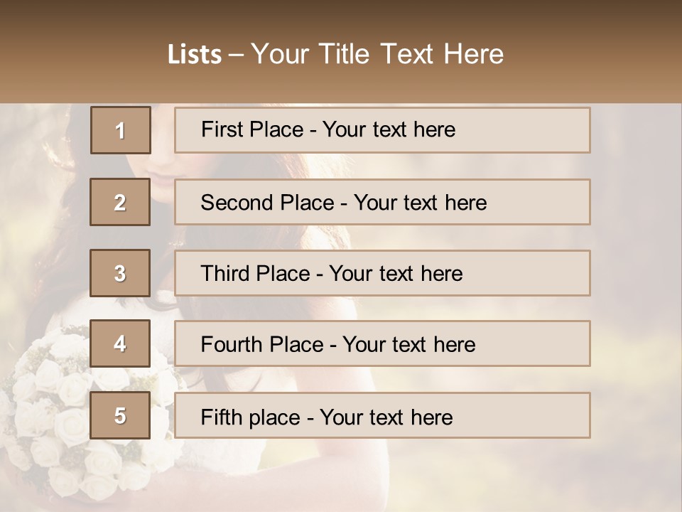Click the number 1 box
The image size is (682, 512).
(121, 130)
